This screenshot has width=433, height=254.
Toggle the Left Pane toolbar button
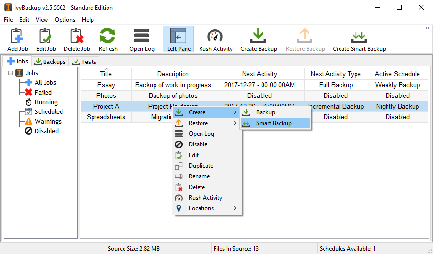(x=178, y=39)
